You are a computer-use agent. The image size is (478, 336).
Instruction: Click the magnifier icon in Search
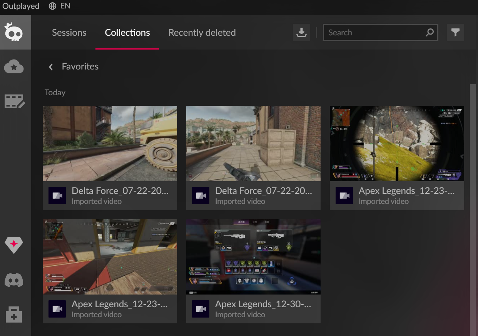coord(430,33)
